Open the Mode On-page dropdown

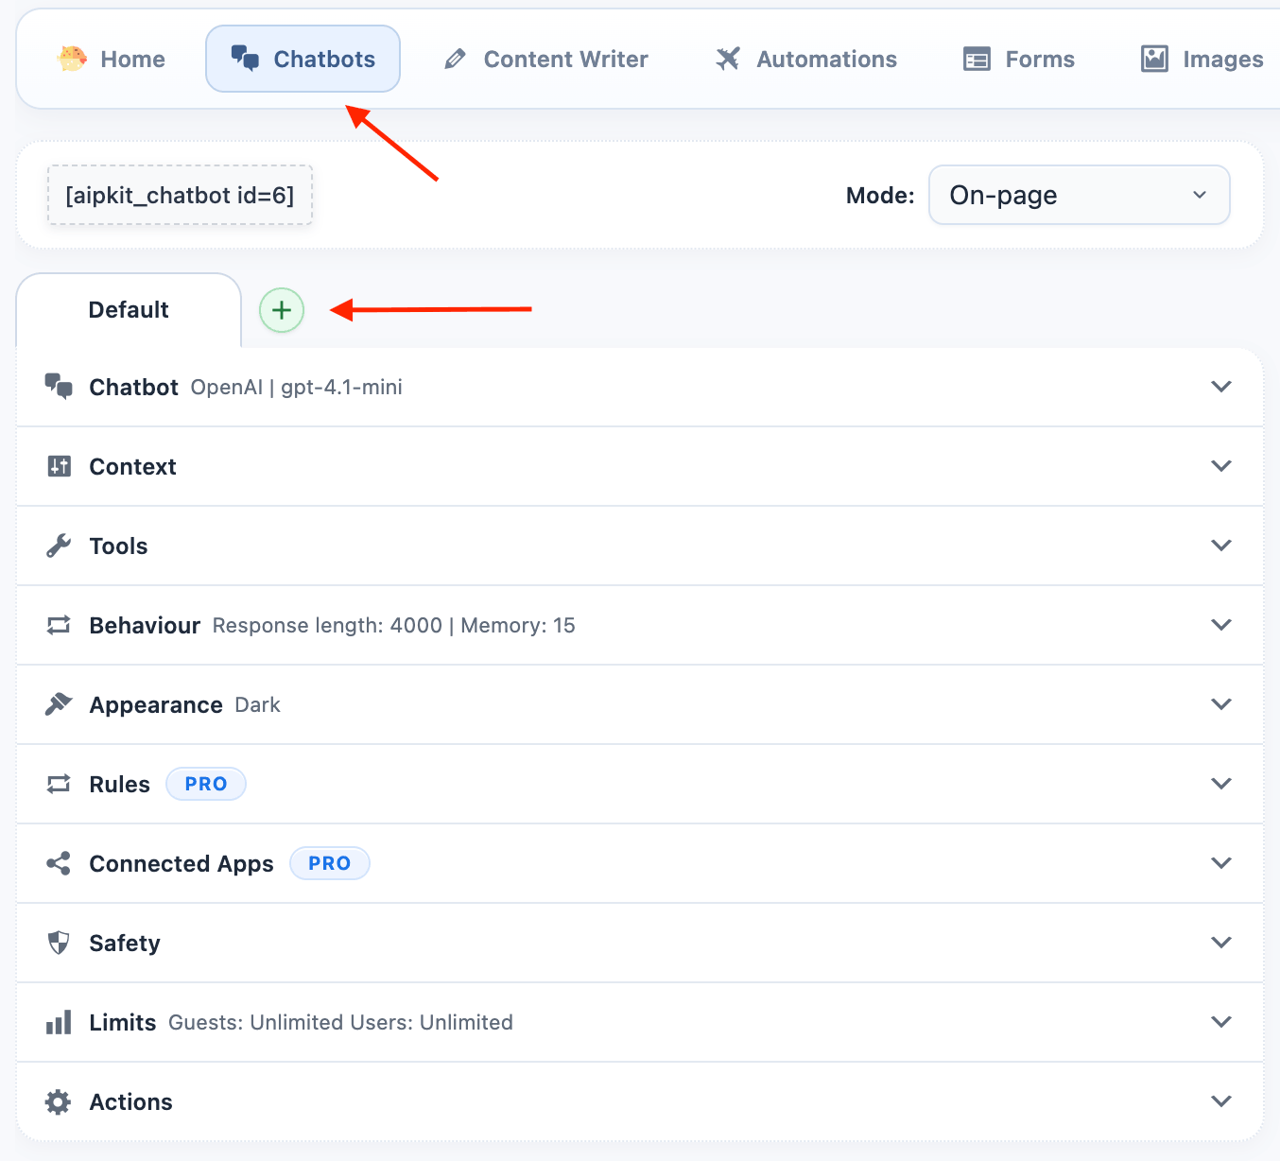[1079, 195]
